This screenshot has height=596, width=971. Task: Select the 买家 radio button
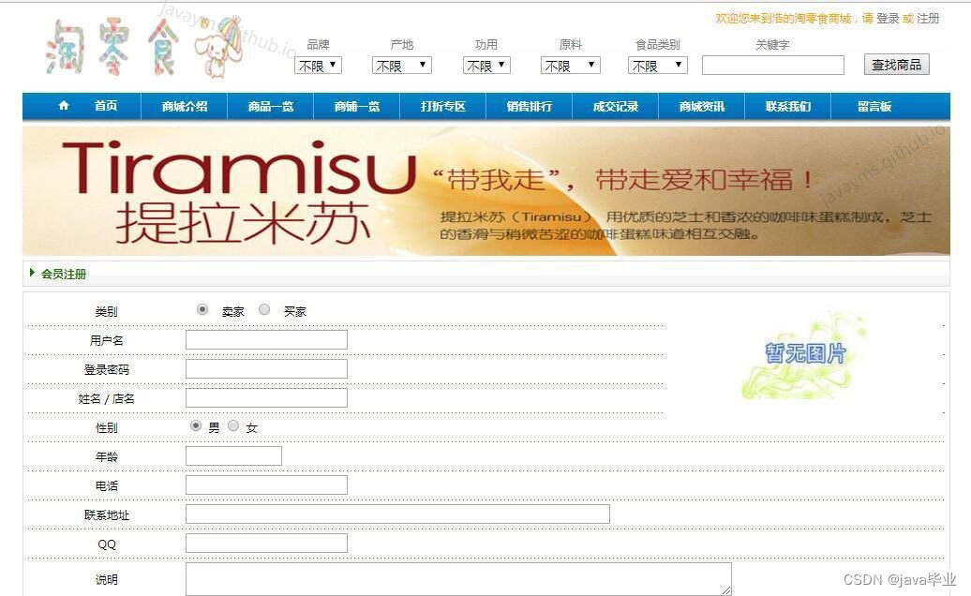264,308
